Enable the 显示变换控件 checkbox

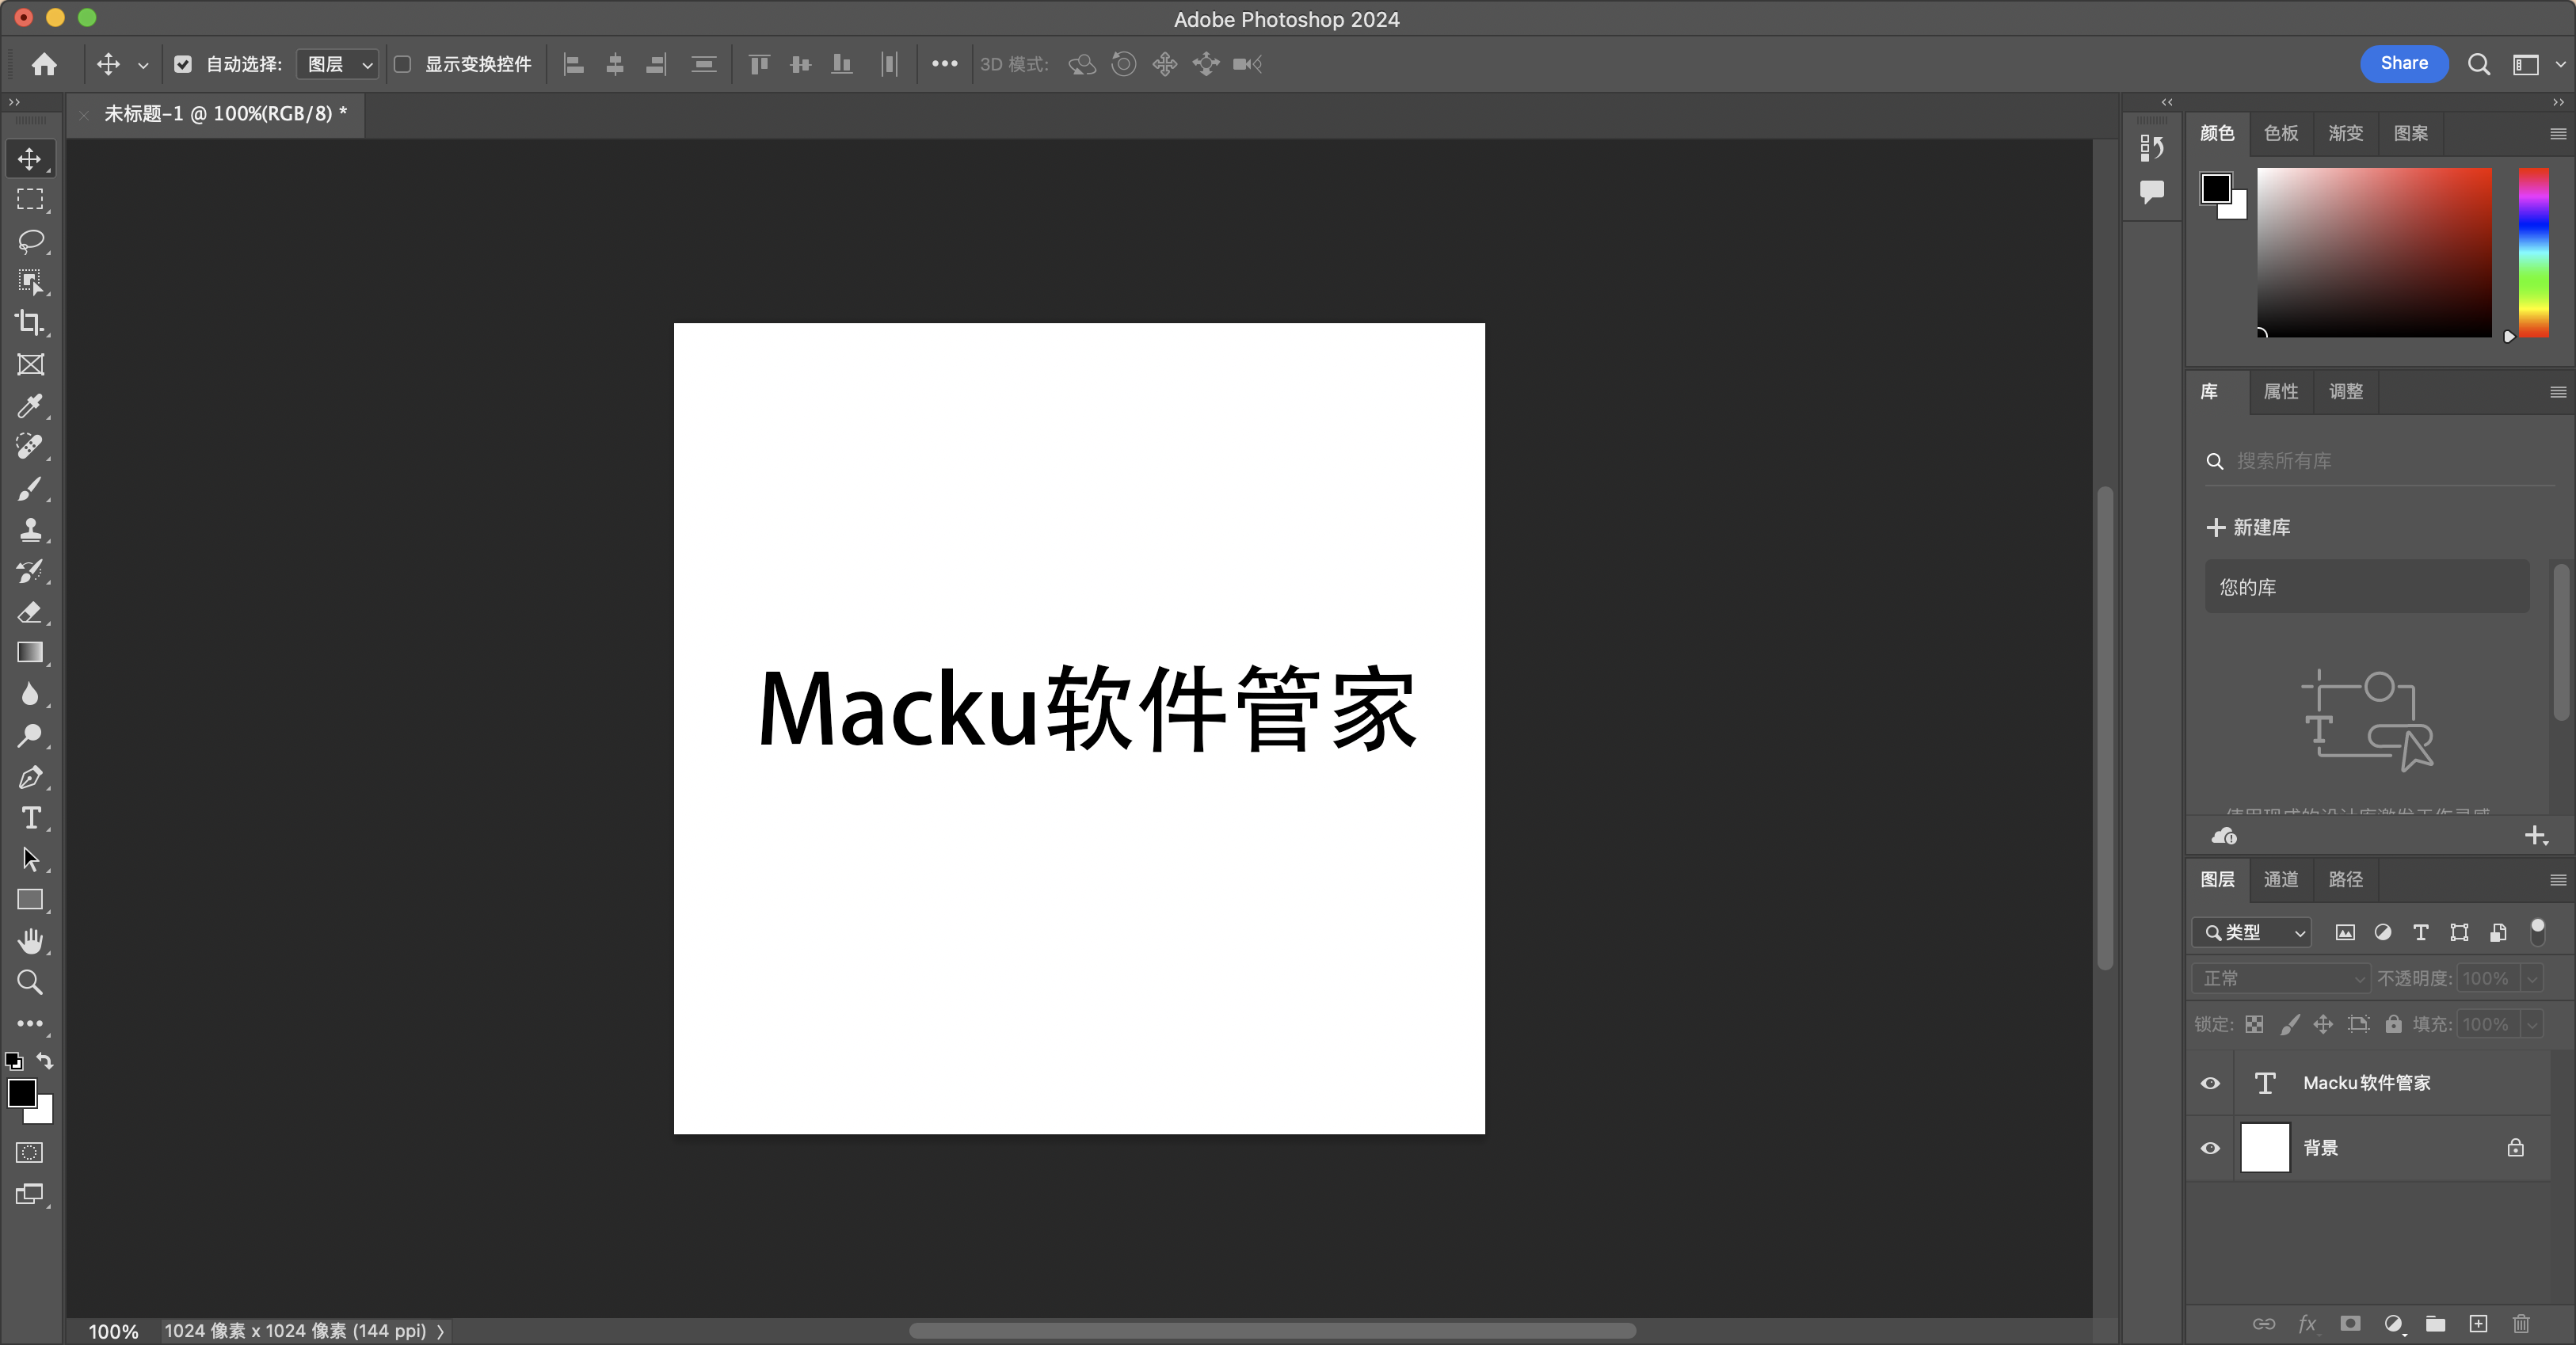[x=402, y=64]
